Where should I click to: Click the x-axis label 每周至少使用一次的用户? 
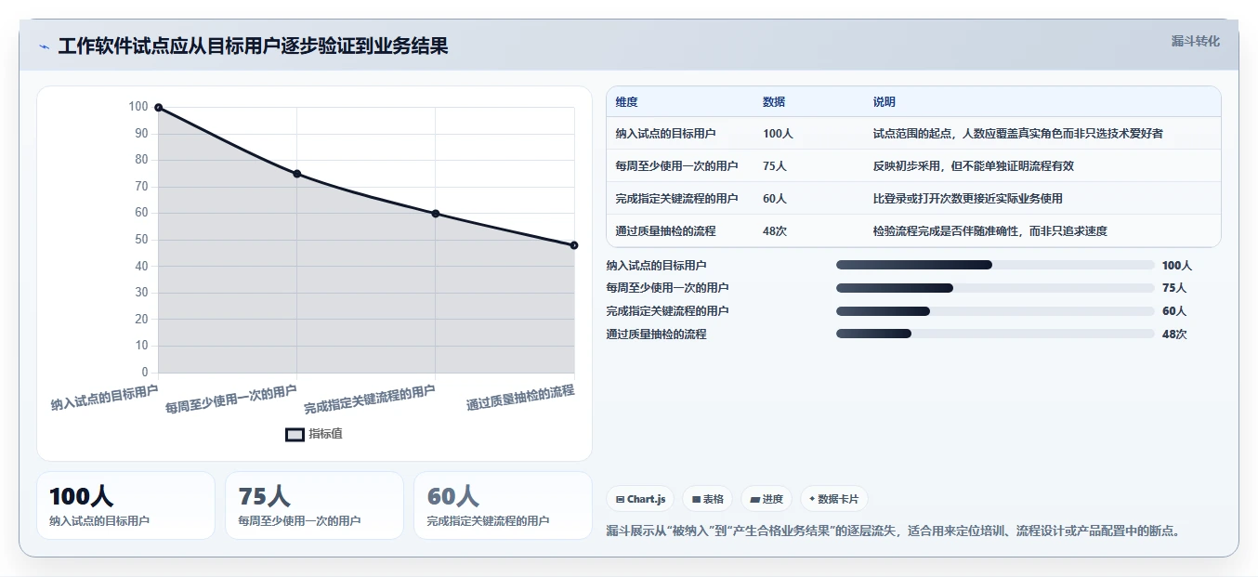pyautogui.click(x=231, y=399)
